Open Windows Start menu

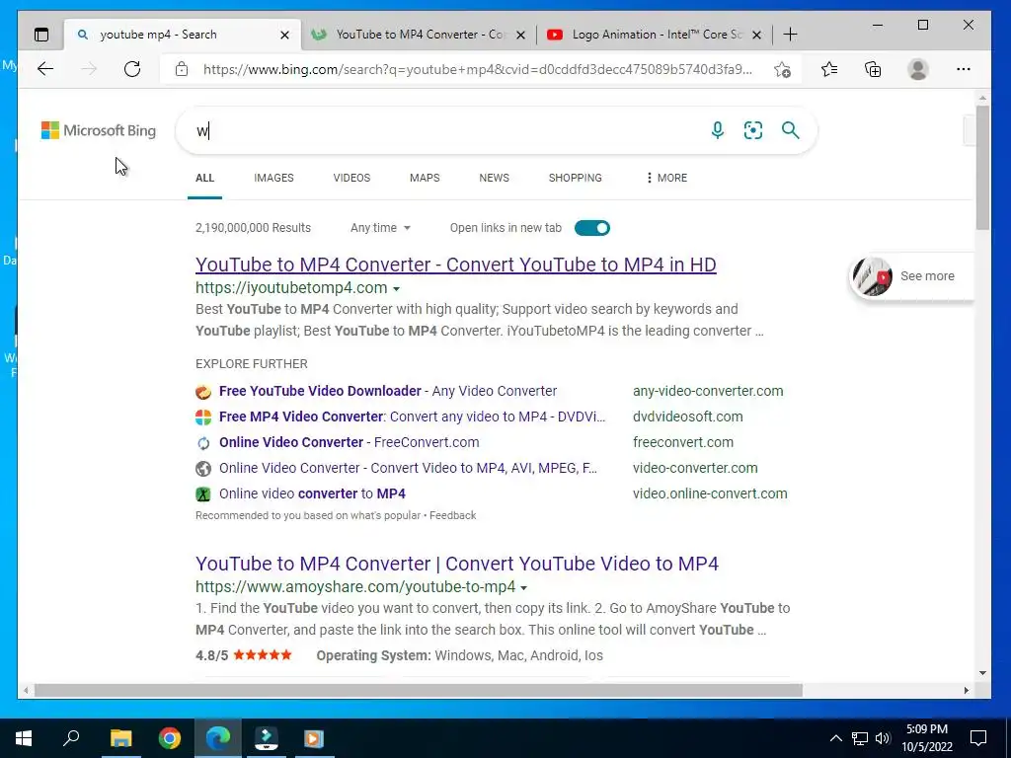point(24,738)
